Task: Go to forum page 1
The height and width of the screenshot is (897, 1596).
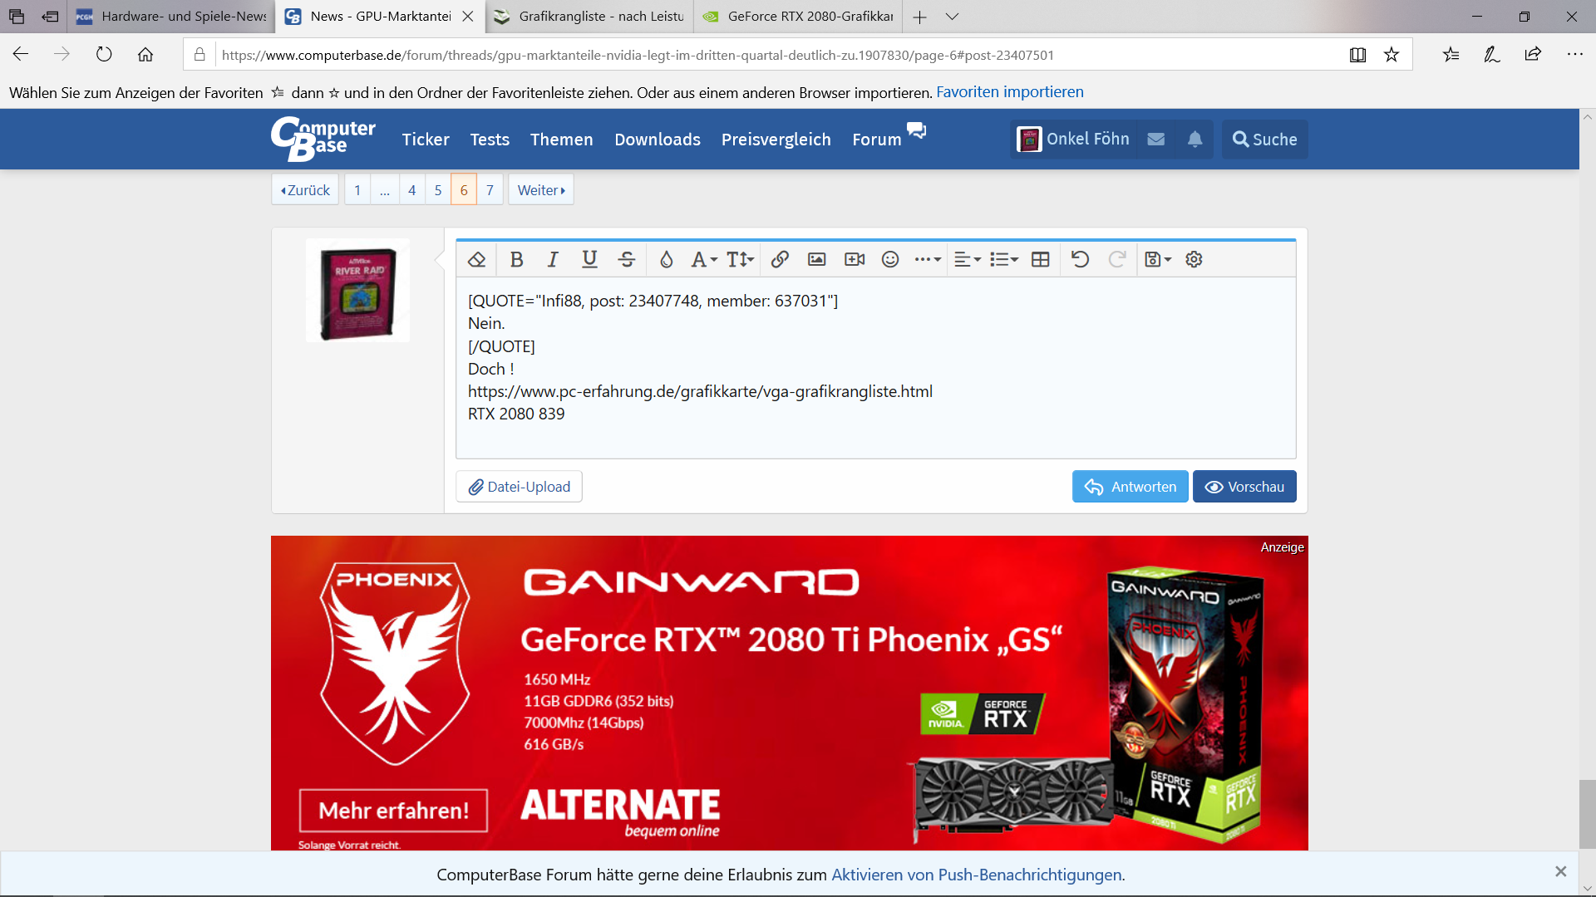Action: 357,190
